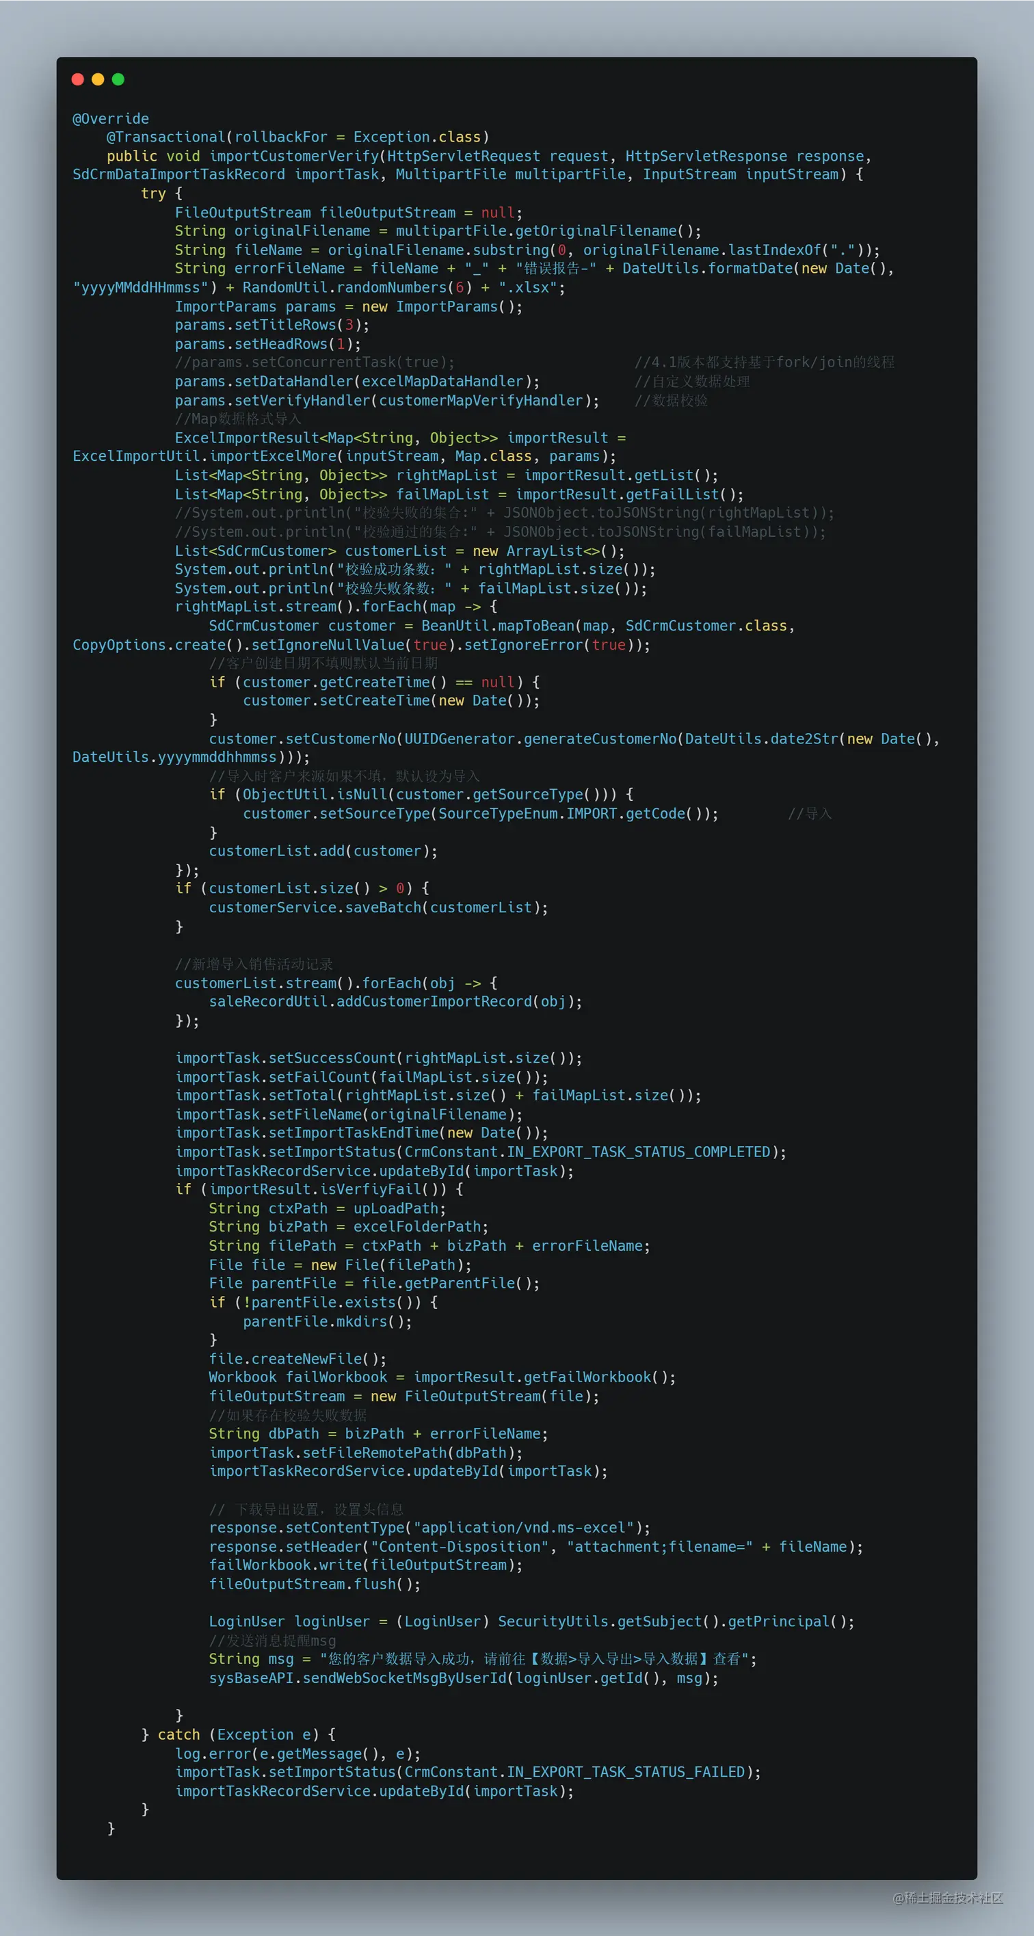The height and width of the screenshot is (1936, 1034).
Task: Click the string "Content-Disposition"
Action: coord(460,1547)
